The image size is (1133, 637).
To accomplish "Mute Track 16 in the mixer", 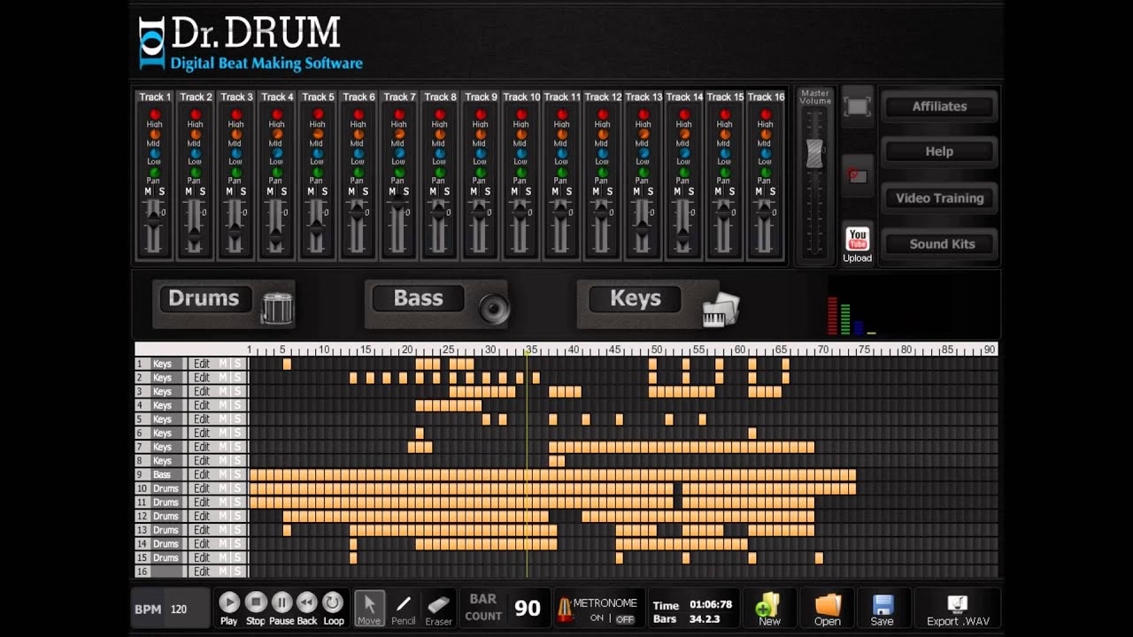I will tap(759, 192).
